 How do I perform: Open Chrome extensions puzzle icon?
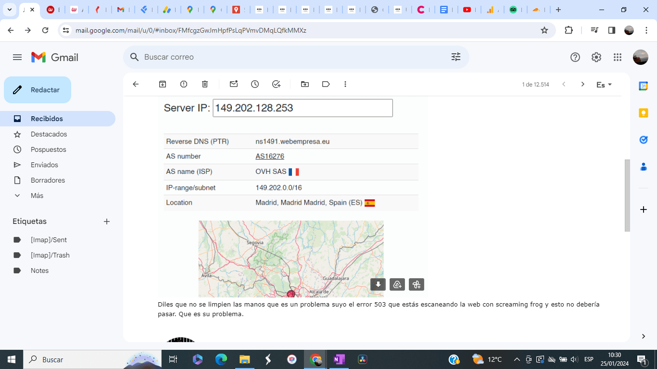[569, 30]
